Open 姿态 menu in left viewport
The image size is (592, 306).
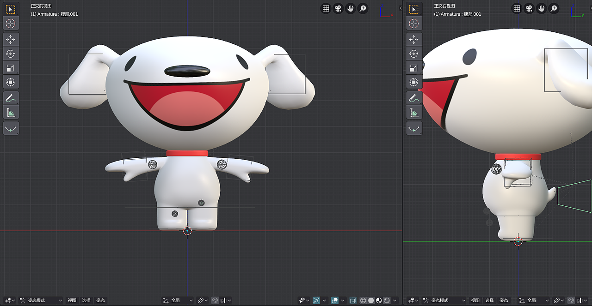tap(100, 300)
